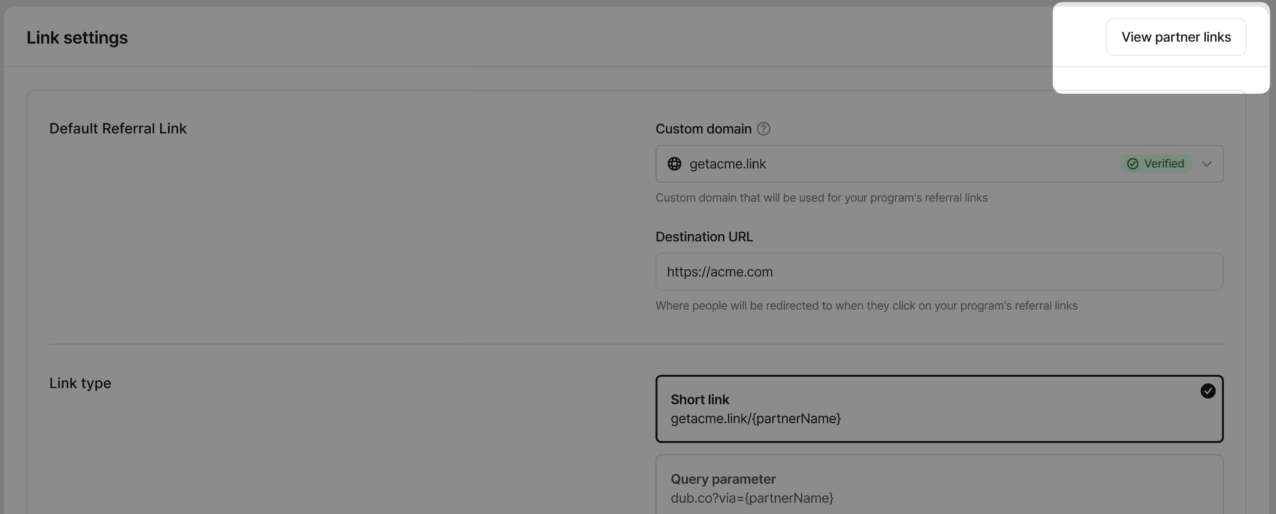Click the globe icon beside getacme.link

click(x=674, y=164)
